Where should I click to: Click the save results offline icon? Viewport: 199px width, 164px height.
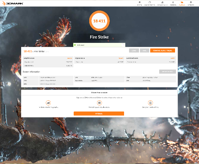click(150, 103)
